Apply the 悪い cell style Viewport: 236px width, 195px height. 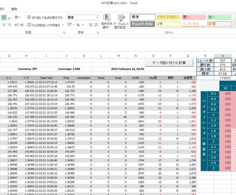coord(194,17)
